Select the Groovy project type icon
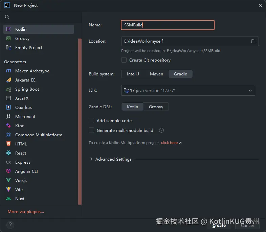266x232 pixels. (8, 38)
